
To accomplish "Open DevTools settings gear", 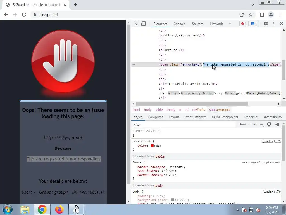I will (x=266, y=24).
